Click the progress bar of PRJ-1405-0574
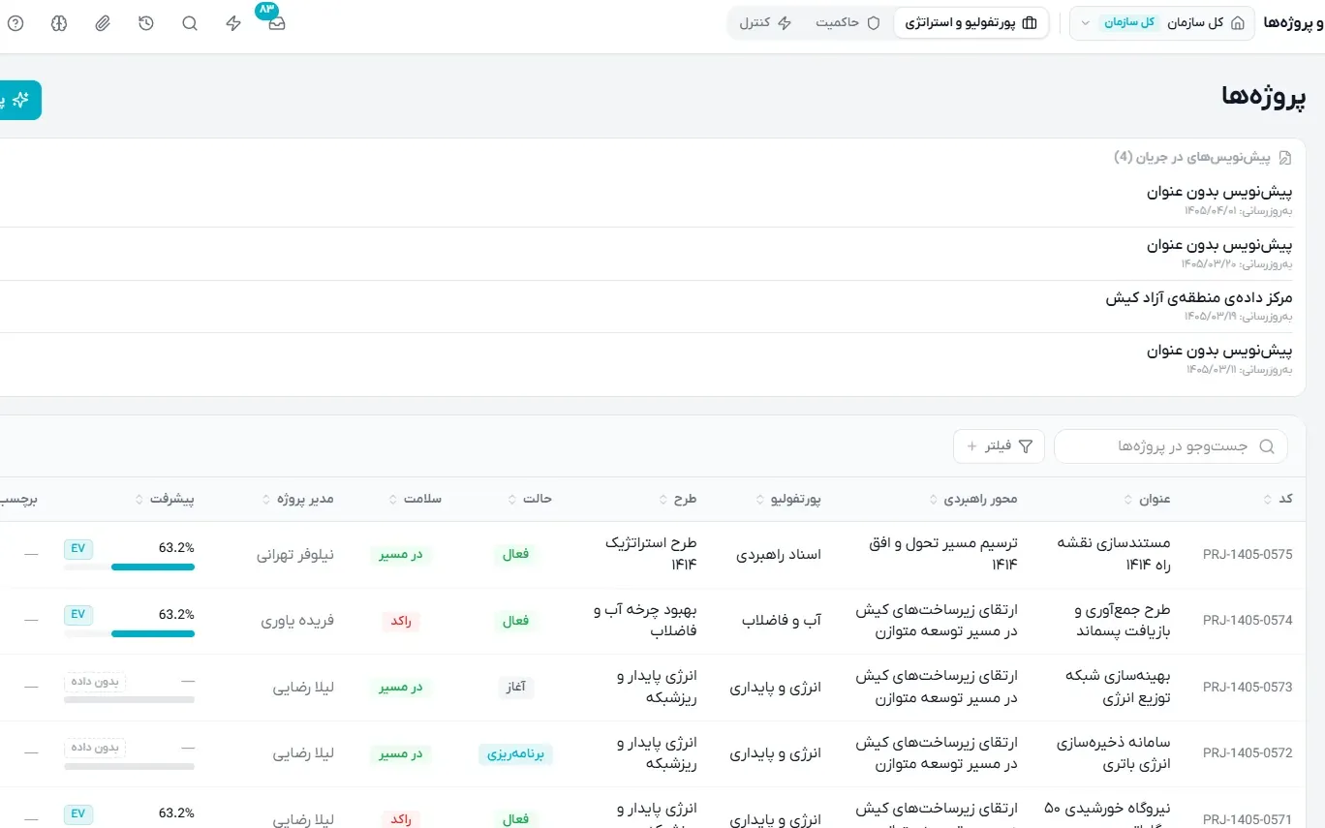 pos(130,634)
